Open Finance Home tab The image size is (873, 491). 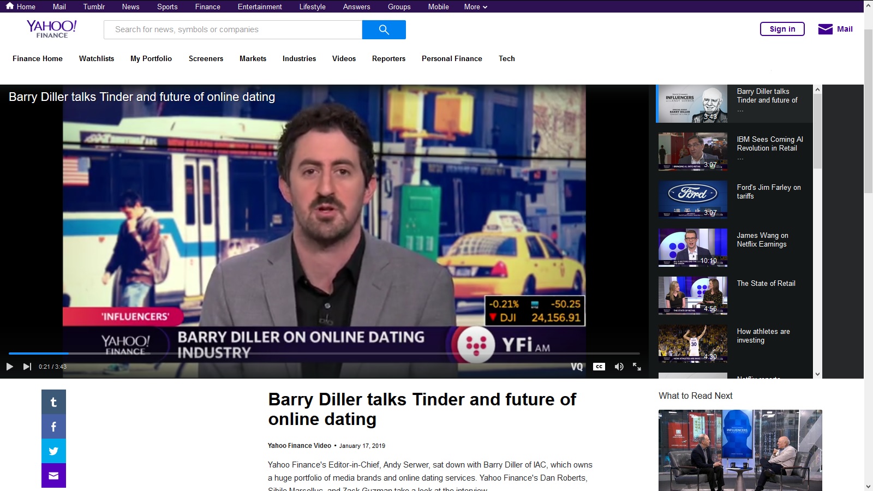[x=38, y=58]
